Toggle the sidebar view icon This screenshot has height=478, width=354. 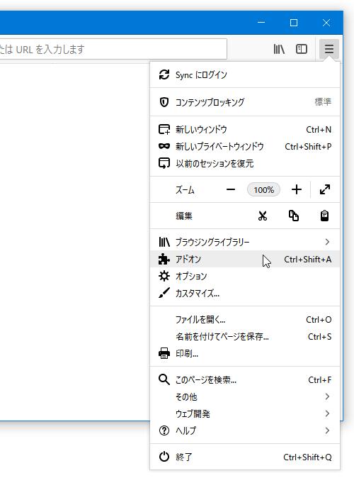point(302,49)
